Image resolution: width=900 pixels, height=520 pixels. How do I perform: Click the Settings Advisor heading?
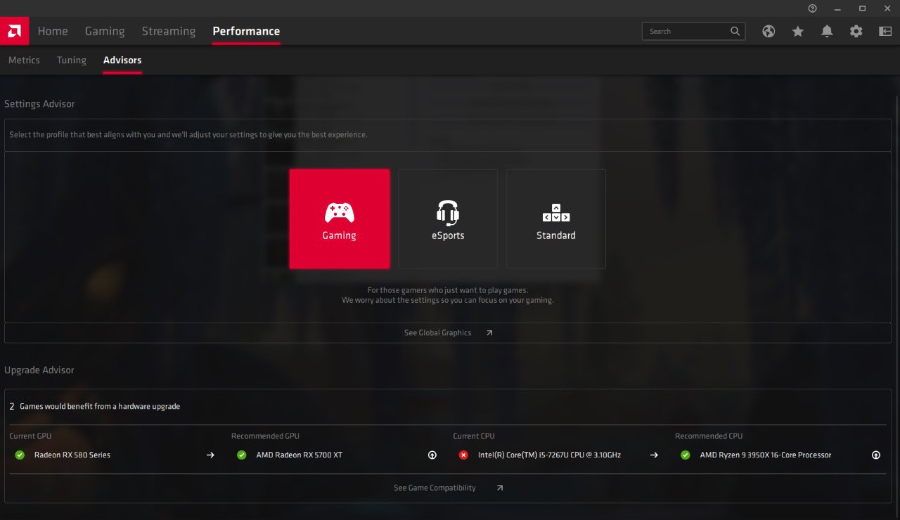[39, 104]
